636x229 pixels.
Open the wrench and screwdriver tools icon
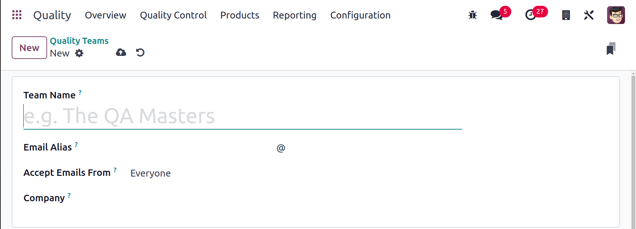(x=589, y=15)
